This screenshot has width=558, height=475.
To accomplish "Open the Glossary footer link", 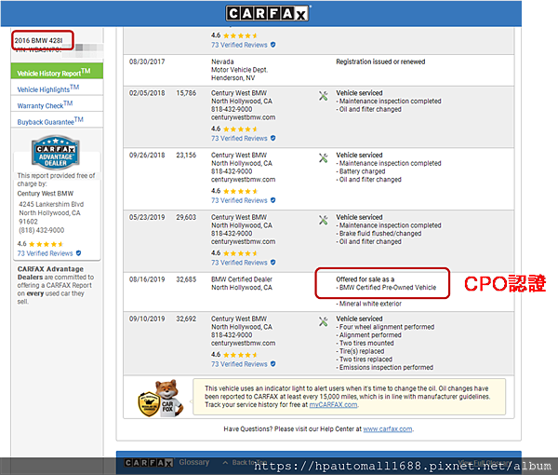I will click(194, 462).
